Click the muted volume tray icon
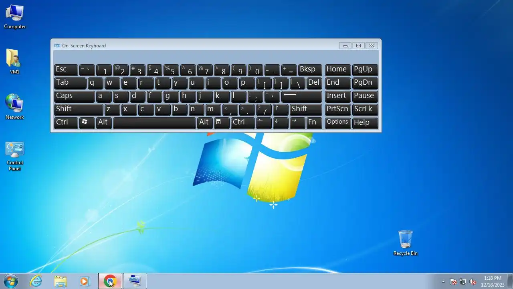513x289 pixels. (473, 281)
